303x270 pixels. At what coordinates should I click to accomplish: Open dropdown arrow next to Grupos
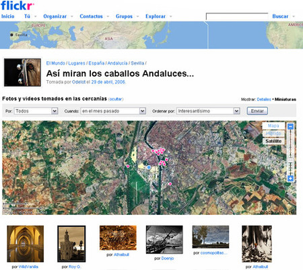tap(137, 16)
